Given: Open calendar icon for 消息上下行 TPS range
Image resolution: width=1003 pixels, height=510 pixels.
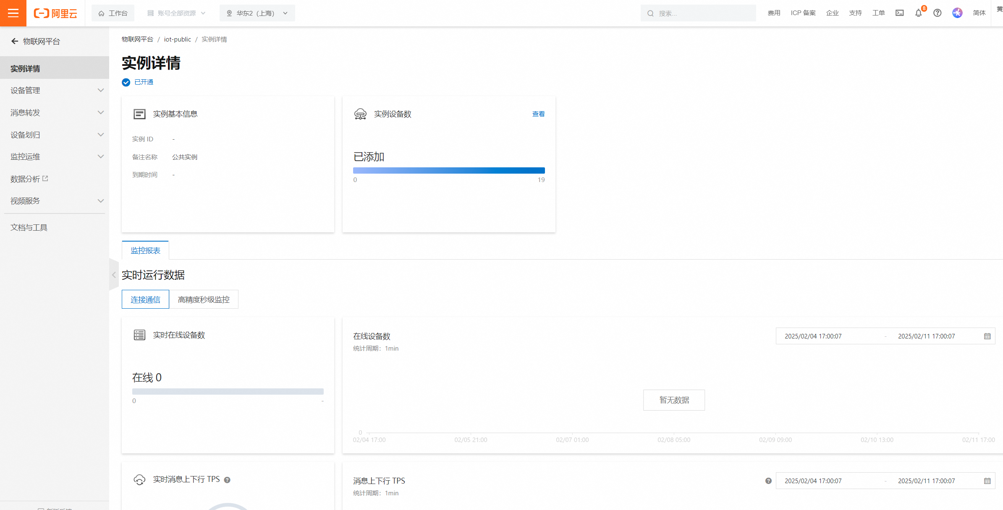Looking at the screenshot, I should [x=987, y=481].
